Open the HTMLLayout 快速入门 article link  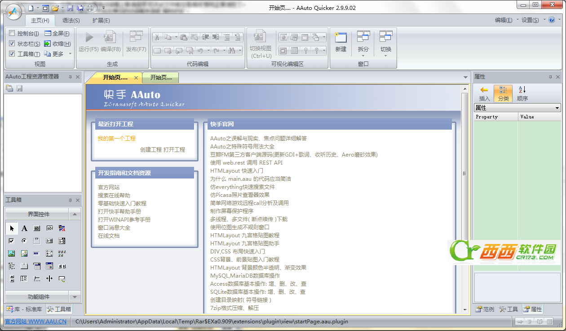point(237,171)
